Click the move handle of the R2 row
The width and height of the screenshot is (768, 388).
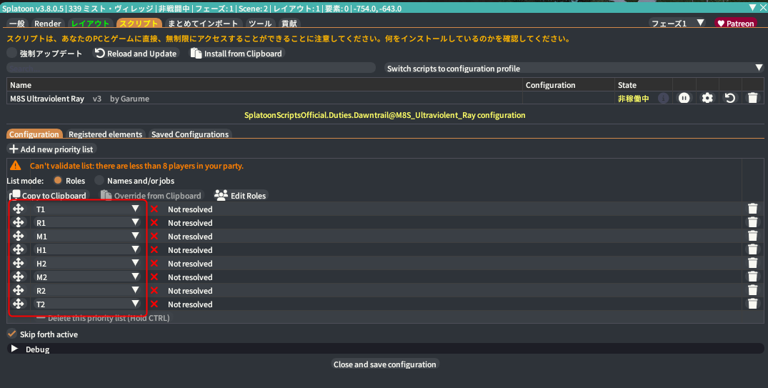(x=18, y=291)
